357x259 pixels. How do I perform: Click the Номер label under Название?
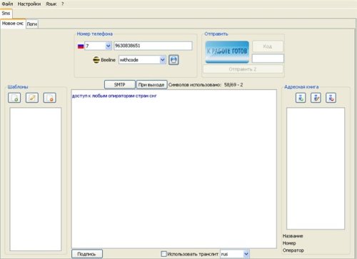(x=289, y=243)
